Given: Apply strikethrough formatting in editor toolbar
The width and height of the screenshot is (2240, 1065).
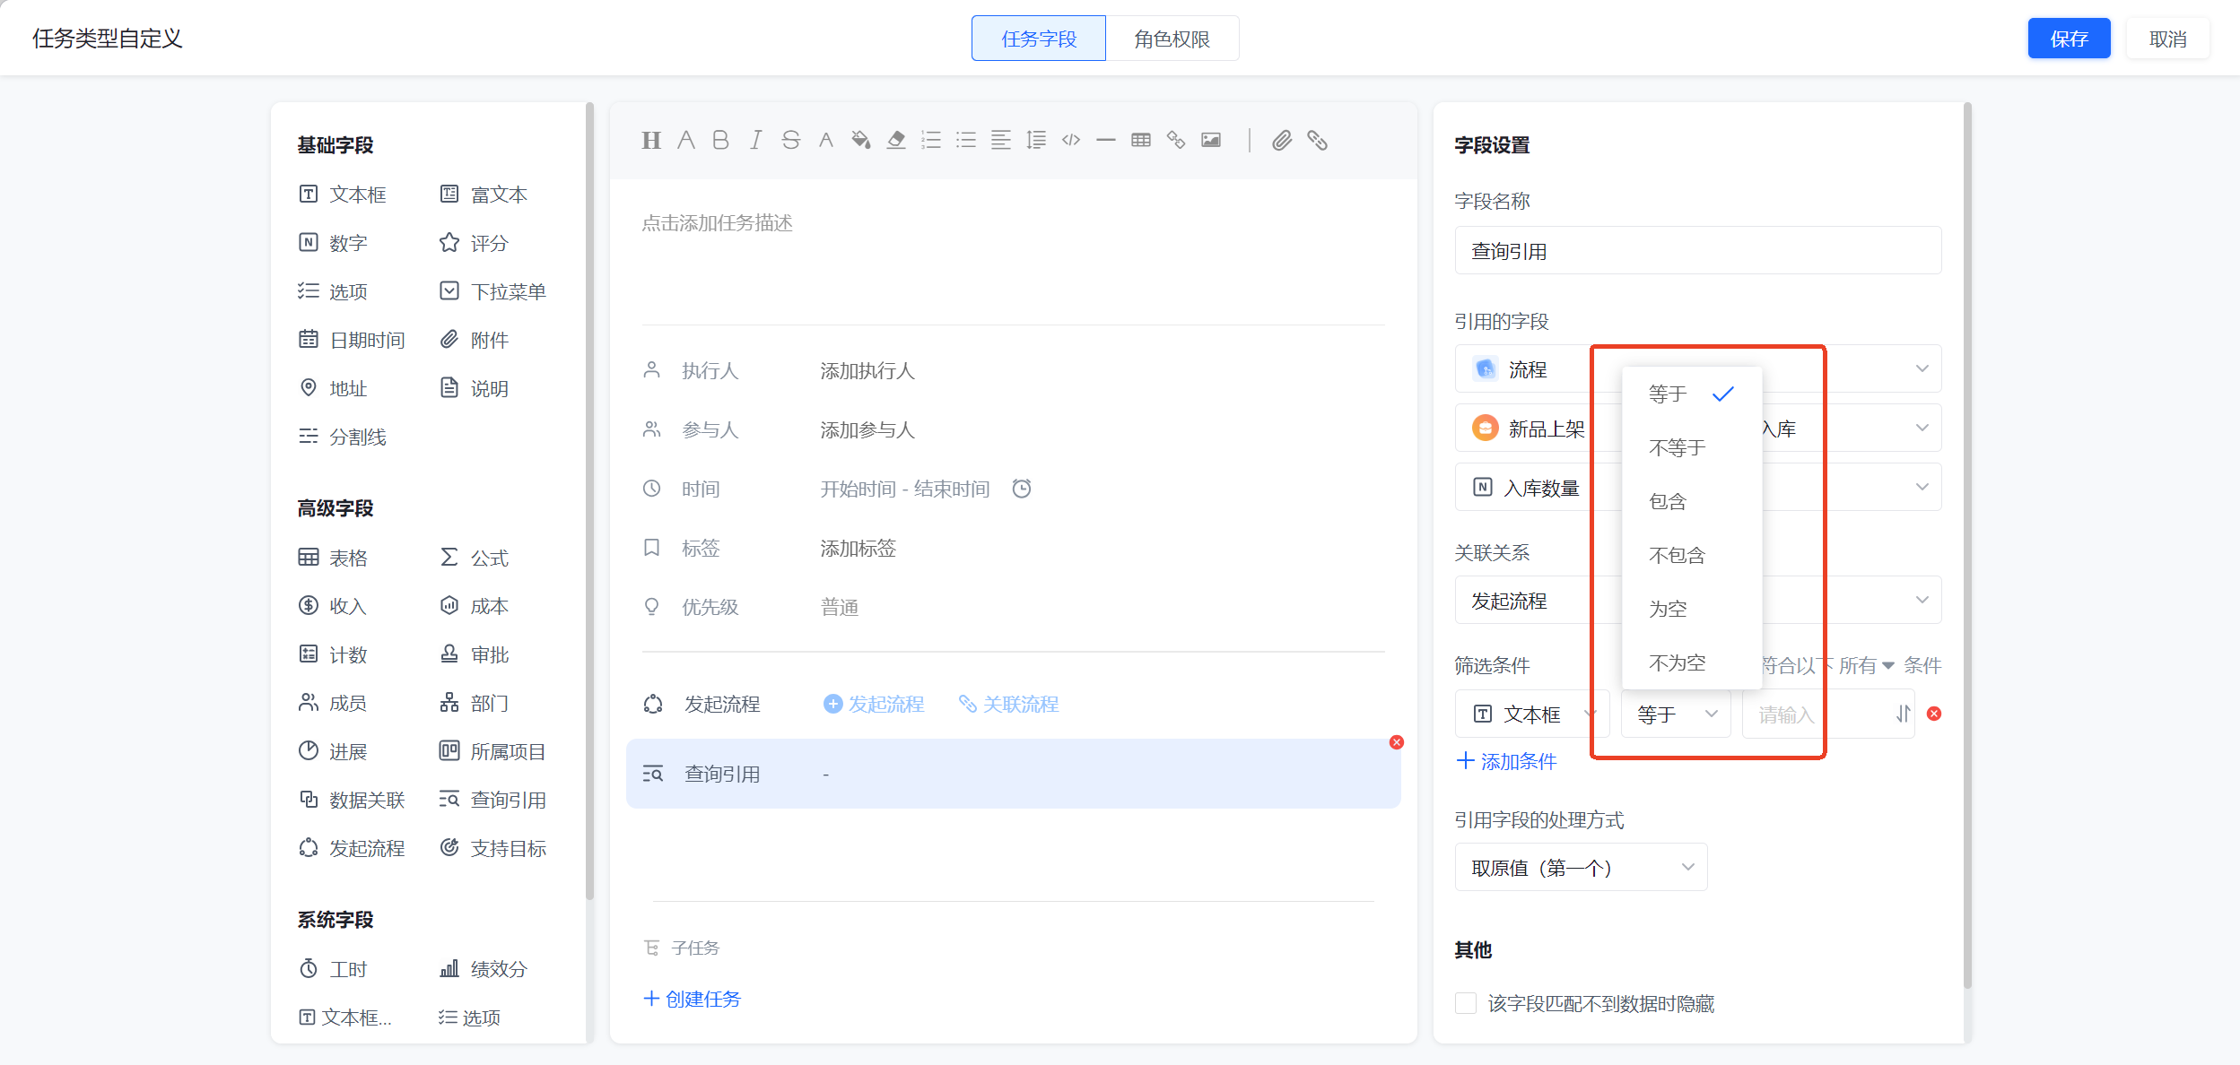Looking at the screenshot, I should click(x=790, y=140).
